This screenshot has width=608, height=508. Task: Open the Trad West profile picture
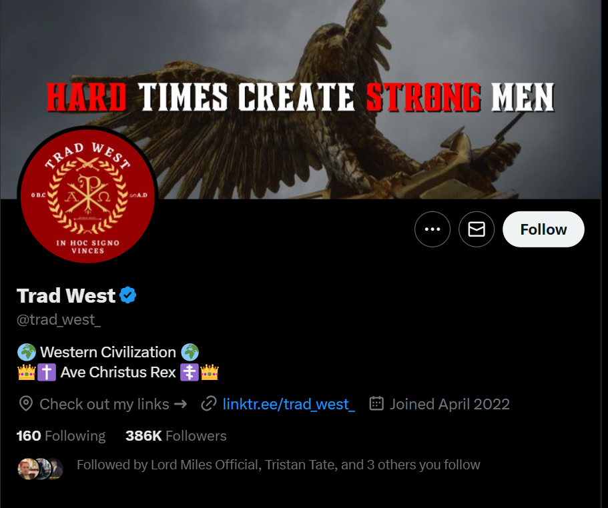click(x=87, y=196)
